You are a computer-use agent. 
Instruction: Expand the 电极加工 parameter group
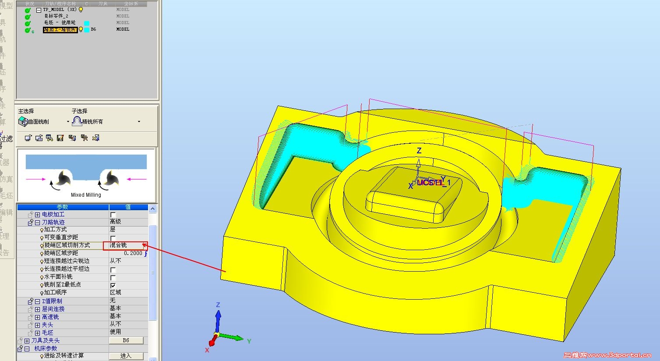click(38, 215)
